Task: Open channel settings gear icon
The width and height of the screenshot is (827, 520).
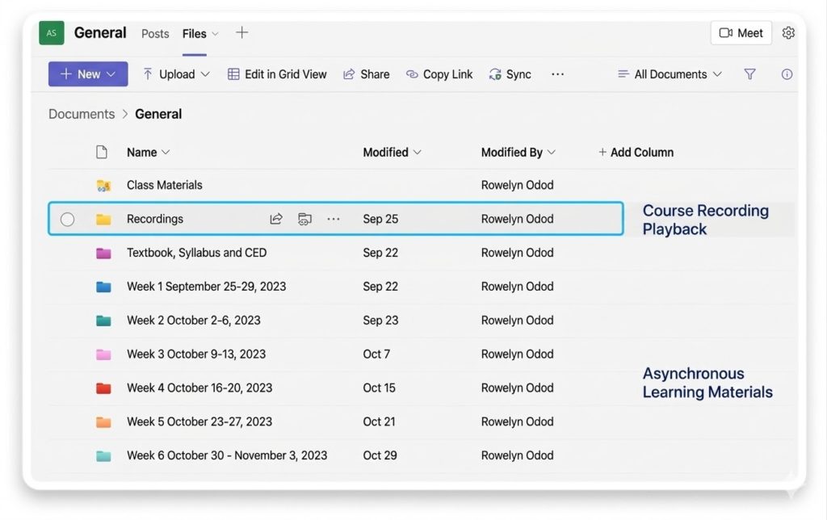Action: point(788,33)
